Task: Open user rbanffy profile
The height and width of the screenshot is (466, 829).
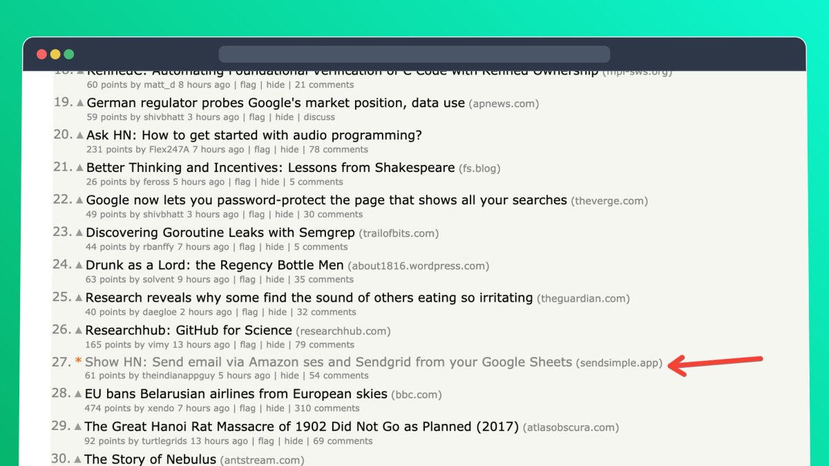Action: [x=158, y=246]
